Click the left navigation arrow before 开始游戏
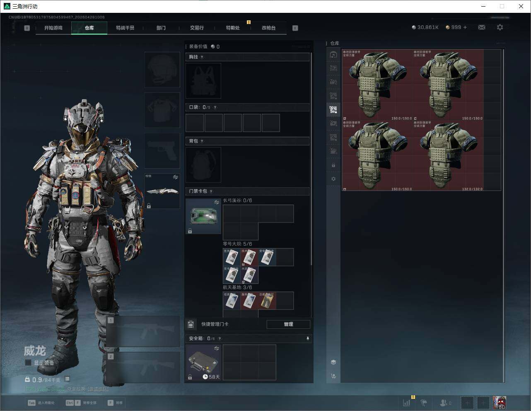 [x=27, y=28]
